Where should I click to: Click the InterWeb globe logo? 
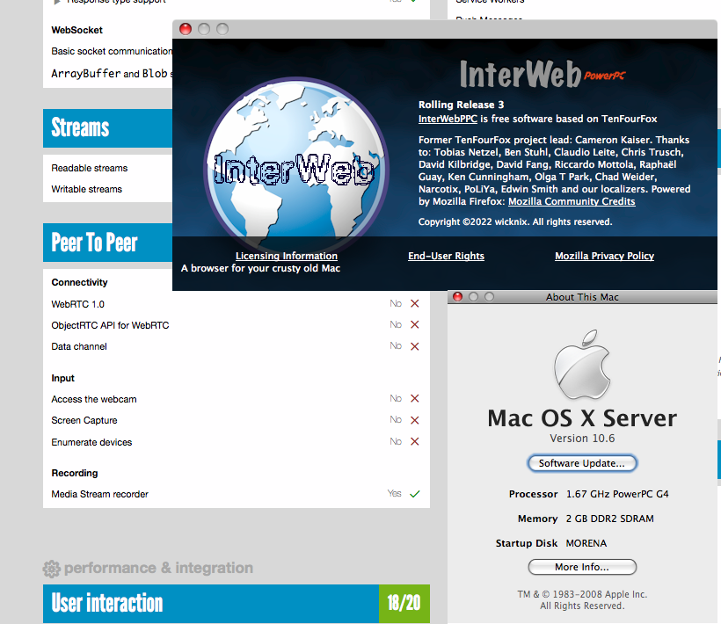tap(296, 165)
